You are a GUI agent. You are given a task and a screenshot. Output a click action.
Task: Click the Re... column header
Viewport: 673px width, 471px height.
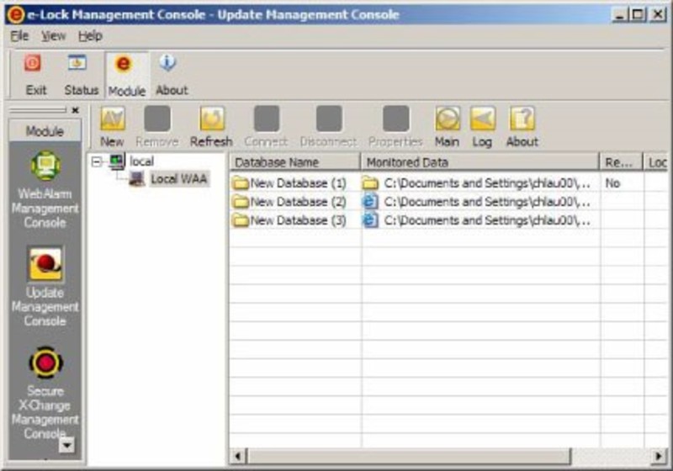click(621, 162)
